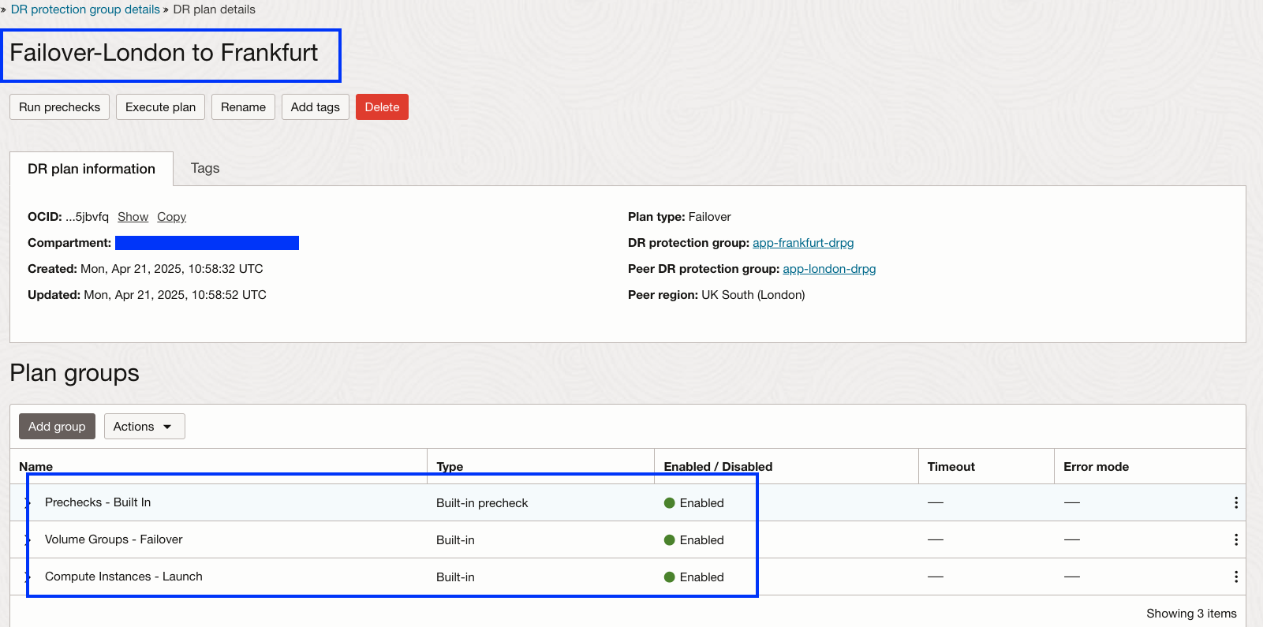Image resolution: width=1263 pixels, height=627 pixels.
Task: Click Enabled status in Prechecks row
Action: click(x=694, y=503)
